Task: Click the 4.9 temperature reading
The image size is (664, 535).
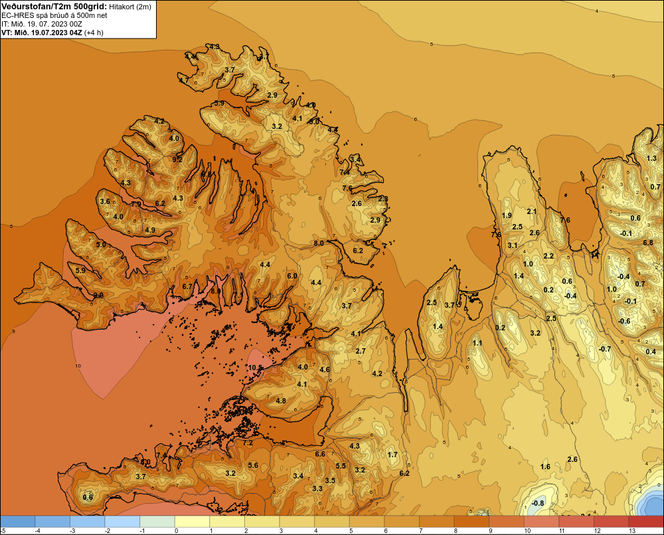Action: tap(150, 230)
